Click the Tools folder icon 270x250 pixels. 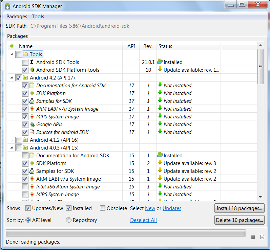click(x=25, y=54)
